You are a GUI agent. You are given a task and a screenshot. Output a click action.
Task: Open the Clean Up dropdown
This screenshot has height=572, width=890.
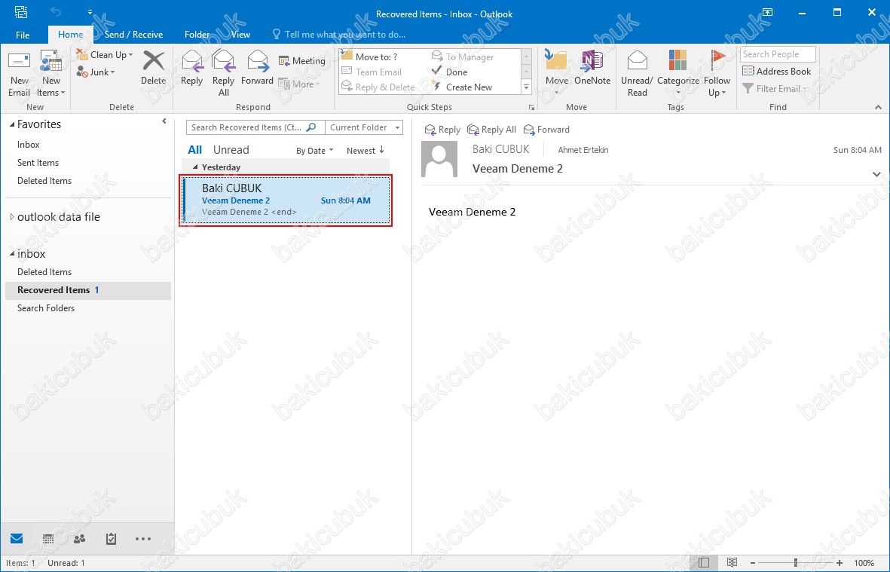(x=105, y=55)
